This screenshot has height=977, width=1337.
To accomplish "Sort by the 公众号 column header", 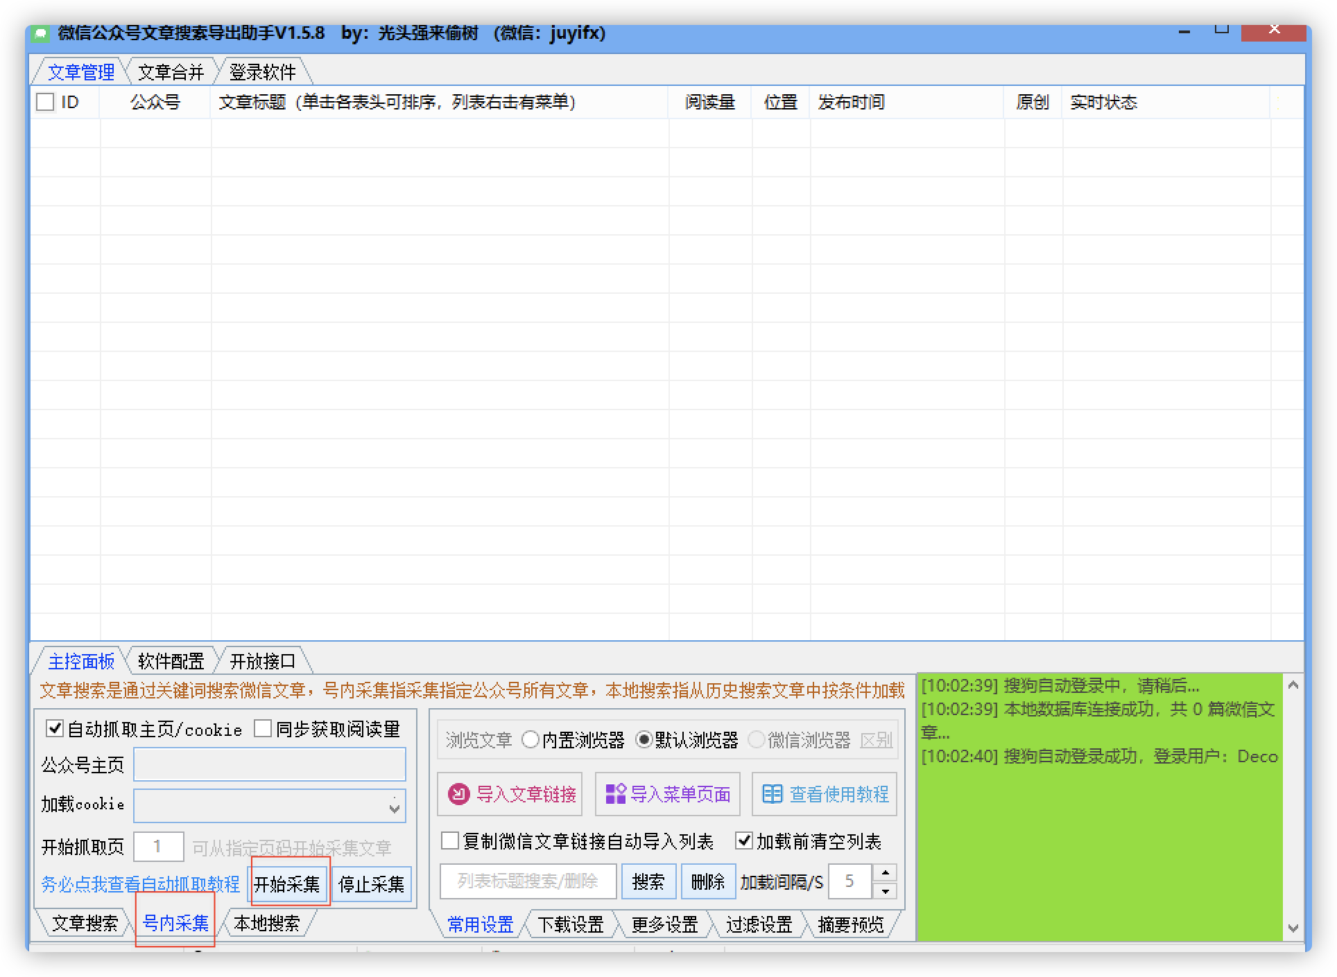I will coord(155,103).
